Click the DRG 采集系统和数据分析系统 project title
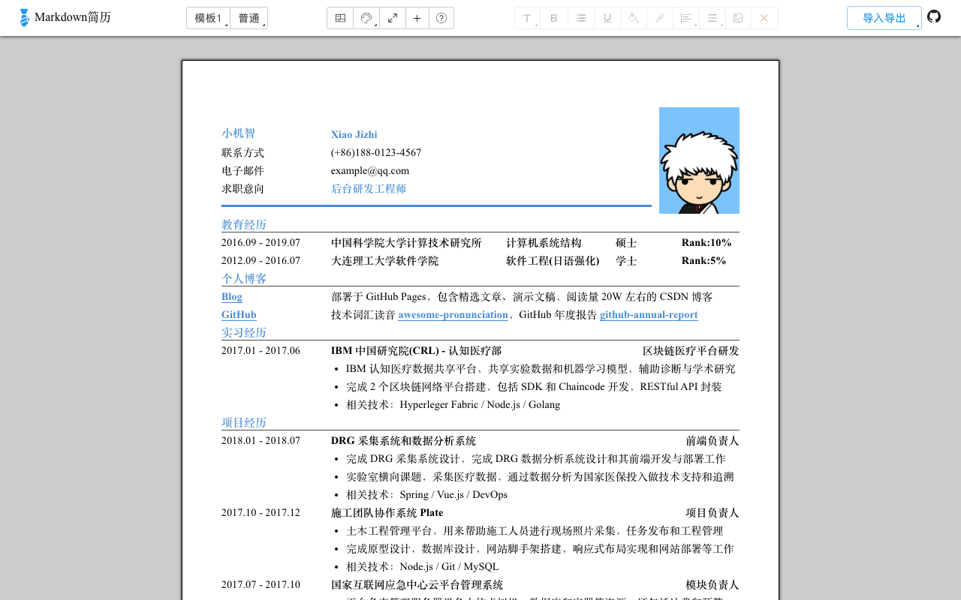 click(403, 441)
